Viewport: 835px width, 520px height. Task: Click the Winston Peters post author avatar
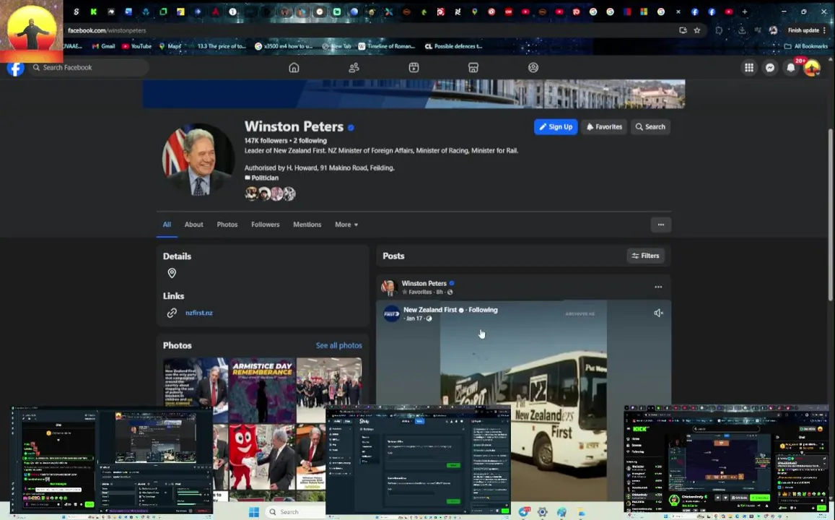click(389, 287)
